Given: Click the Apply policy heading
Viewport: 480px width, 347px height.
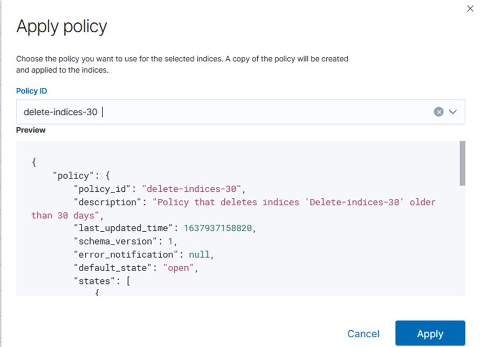Looking at the screenshot, I should tap(61, 26).
